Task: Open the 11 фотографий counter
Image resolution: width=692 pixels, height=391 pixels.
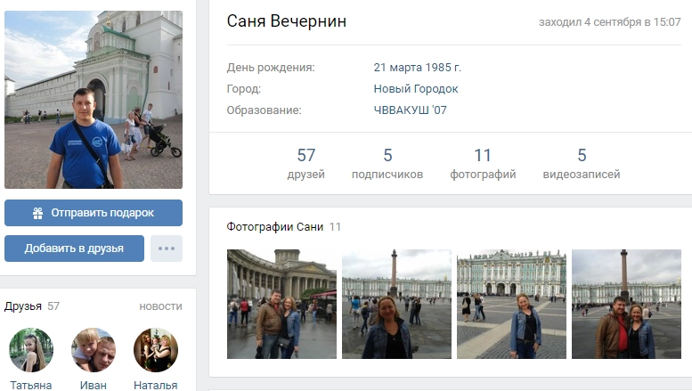Action: (483, 163)
